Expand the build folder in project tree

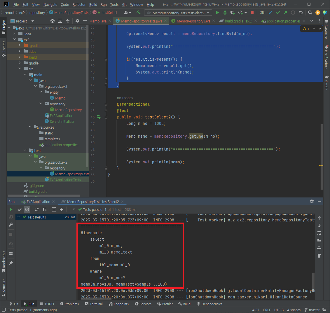[20, 57]
